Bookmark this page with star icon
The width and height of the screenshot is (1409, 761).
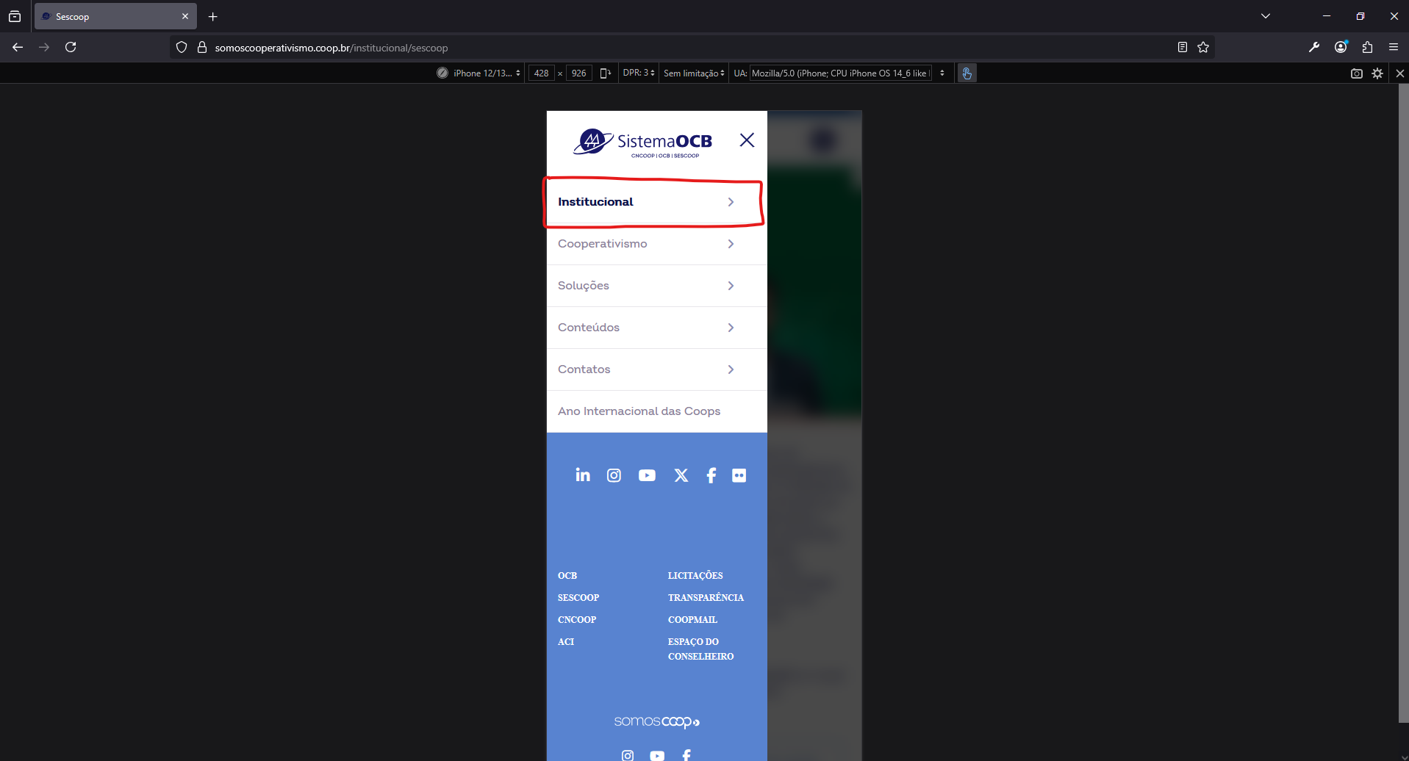point(1203,47)
